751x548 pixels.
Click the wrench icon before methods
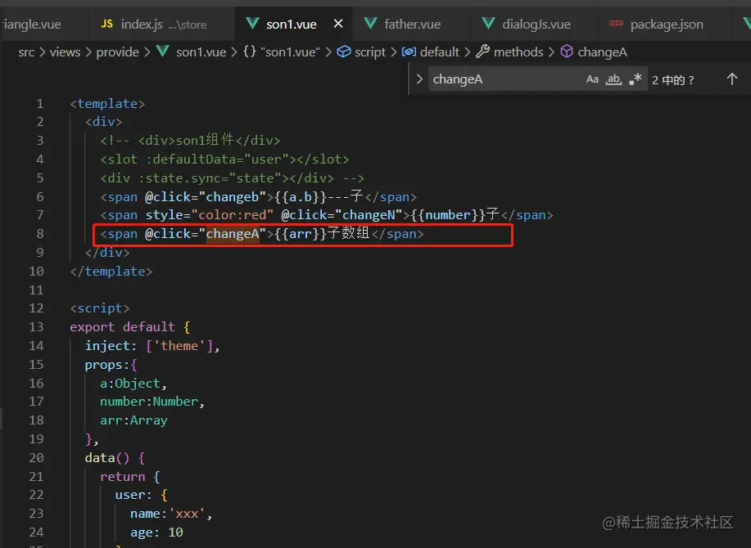pyautogui.click(x=483, y=52)
